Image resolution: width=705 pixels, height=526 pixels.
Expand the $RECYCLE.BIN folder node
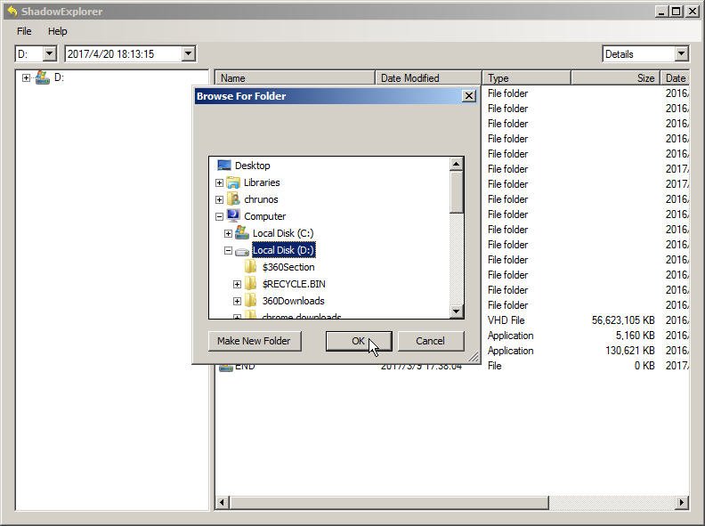(237, 284)
